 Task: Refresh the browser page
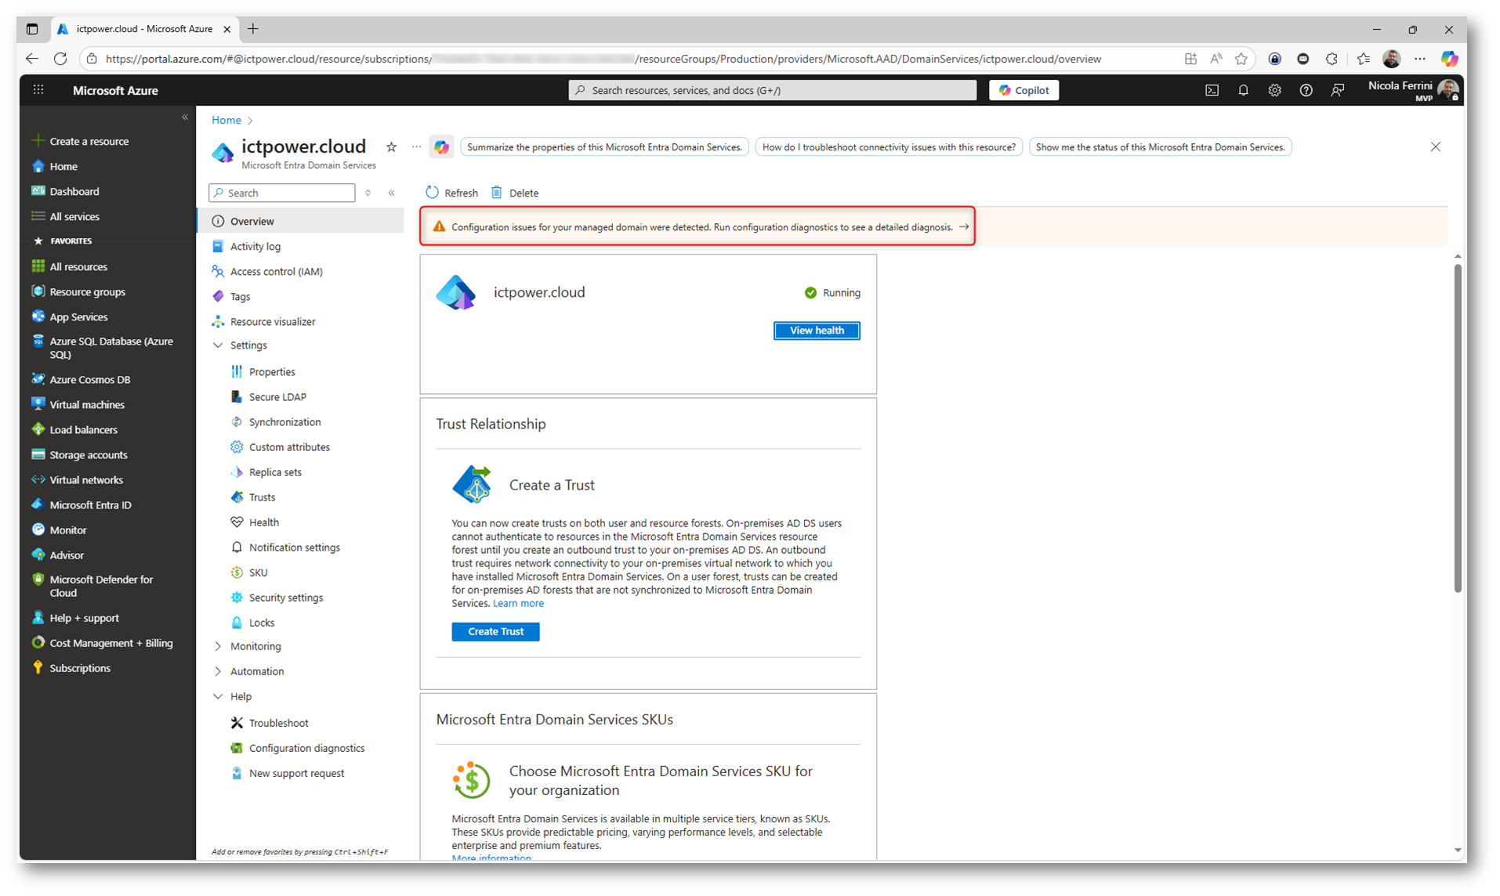click(60, 59)
